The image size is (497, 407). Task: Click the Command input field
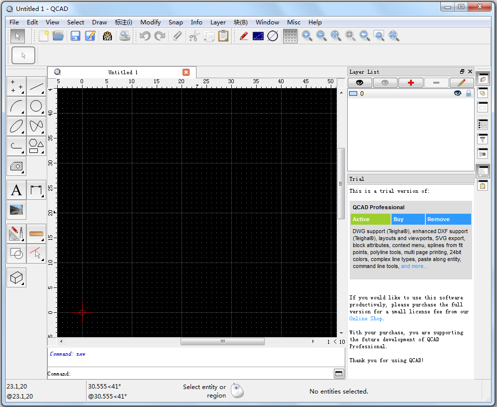coord(201,374)
